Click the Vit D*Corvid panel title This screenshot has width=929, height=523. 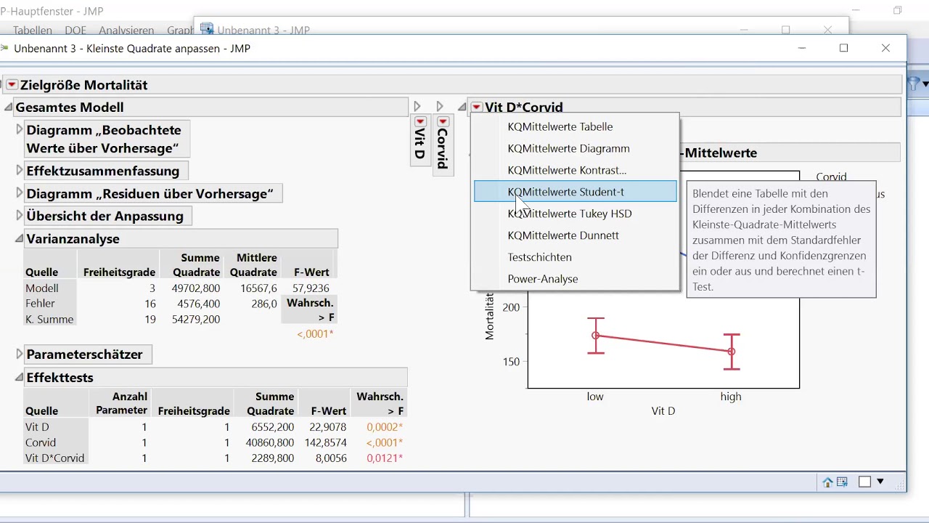click(x=524, y=108)
